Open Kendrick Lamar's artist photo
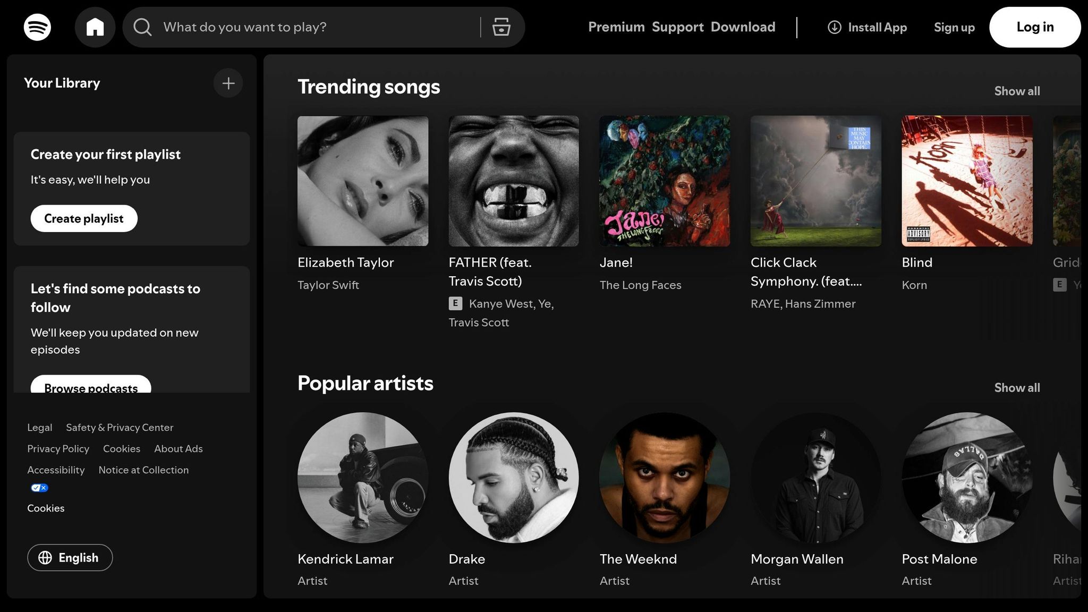The width and height of the screenshot is (1088, 612). (x=363, y=478)
